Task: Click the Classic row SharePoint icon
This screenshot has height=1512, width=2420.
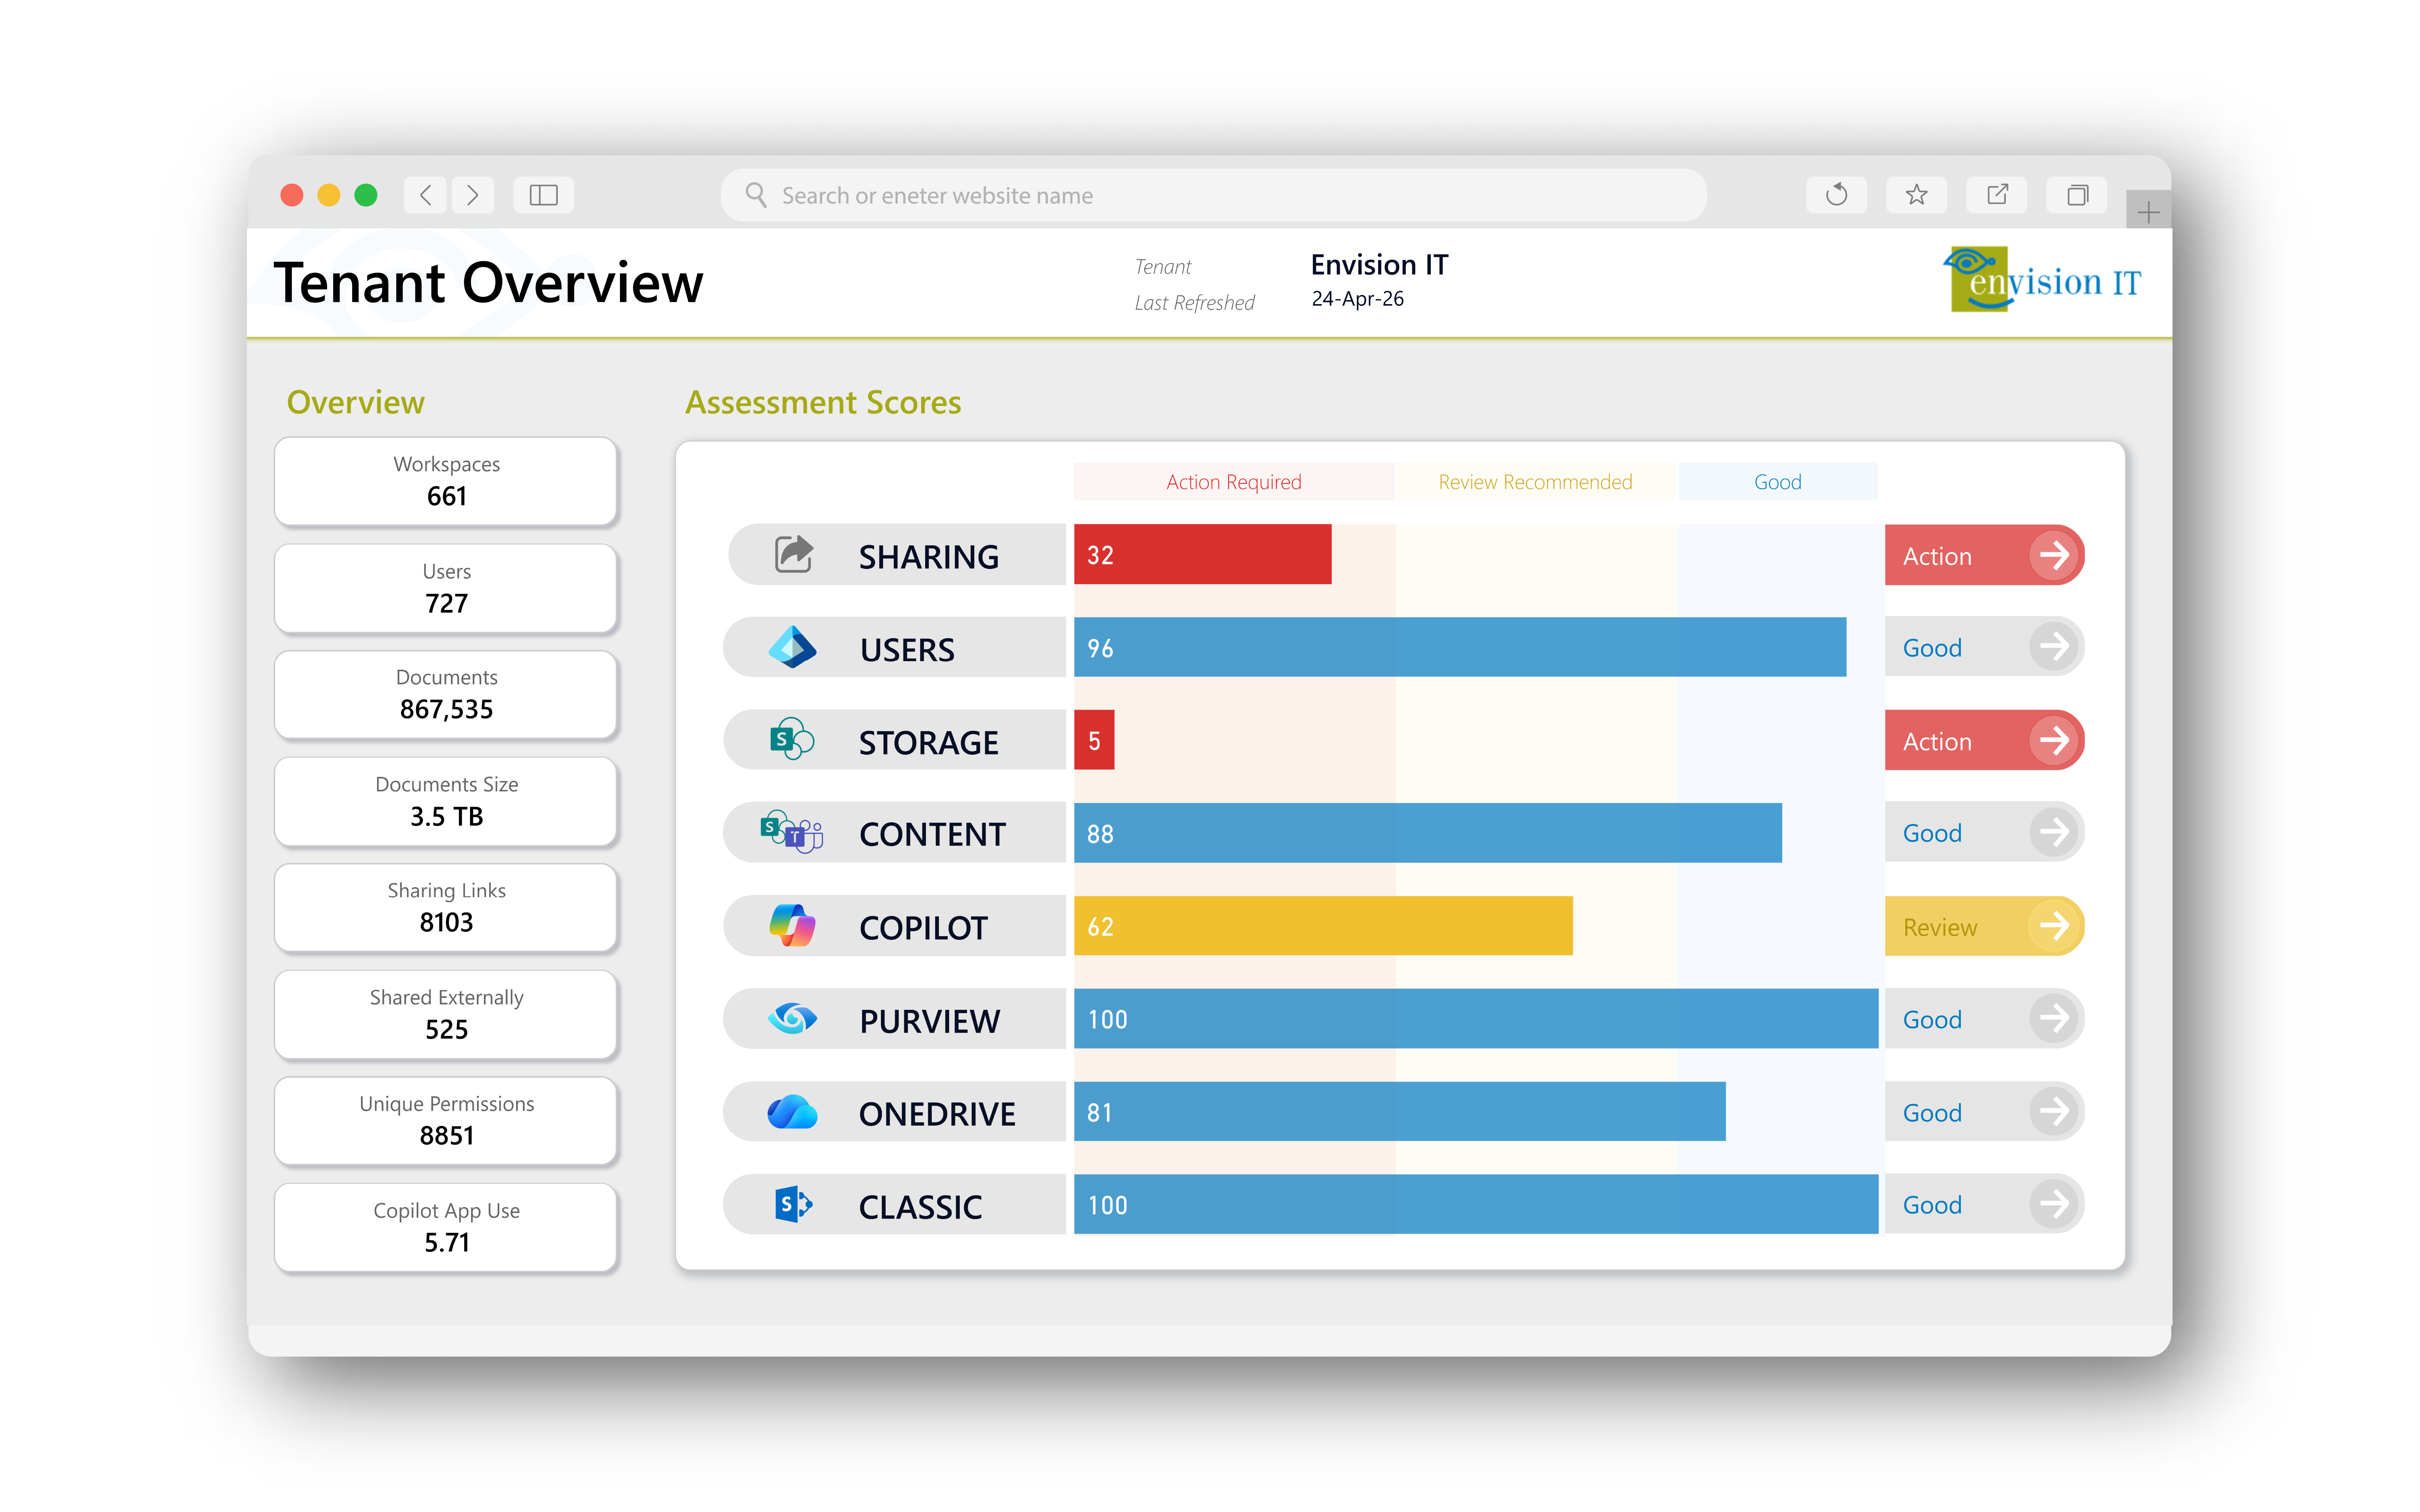Action: [x=793, y=1204]
